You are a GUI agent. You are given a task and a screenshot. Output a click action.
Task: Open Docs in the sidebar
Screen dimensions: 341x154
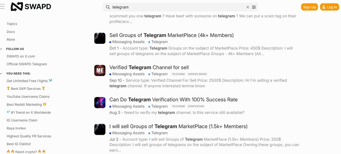11,32
